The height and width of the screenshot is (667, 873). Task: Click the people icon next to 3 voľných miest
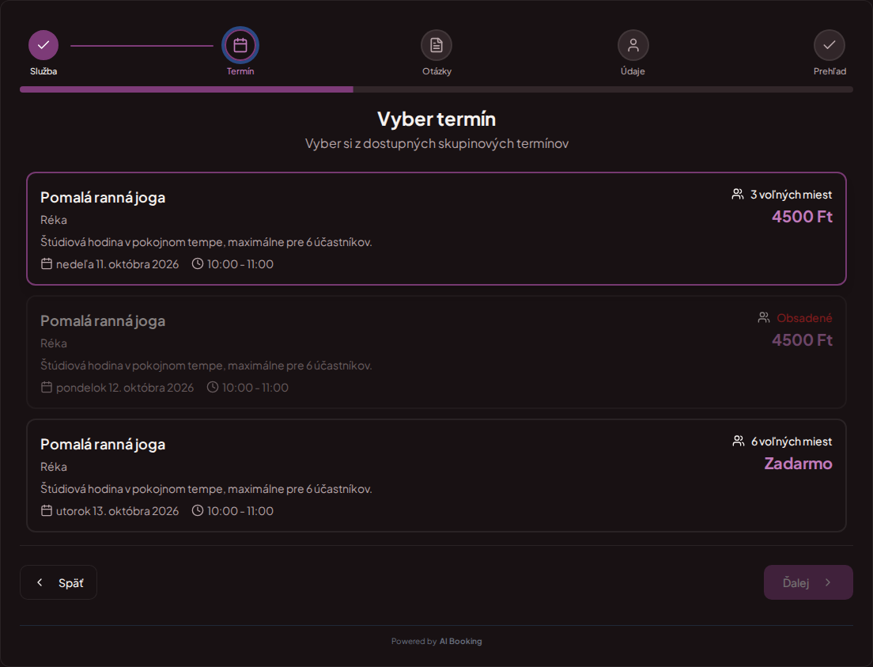click(x=738, y=195)
